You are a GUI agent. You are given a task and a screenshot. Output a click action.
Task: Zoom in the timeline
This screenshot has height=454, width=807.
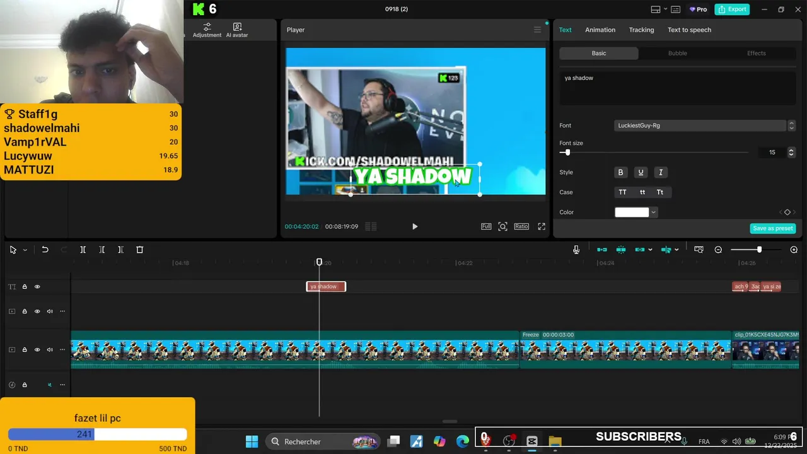[x=794, y=250]
